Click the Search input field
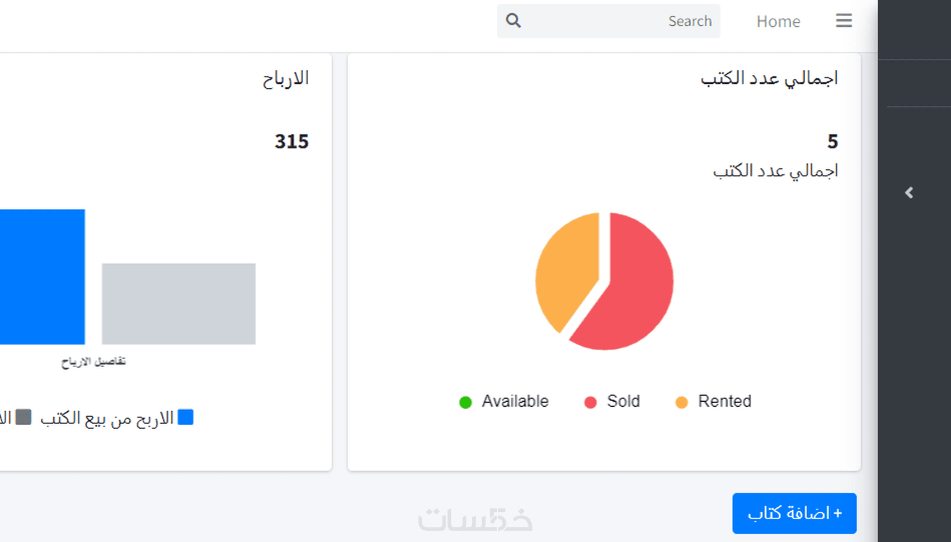The image size is (951, 542). point(609,21)
